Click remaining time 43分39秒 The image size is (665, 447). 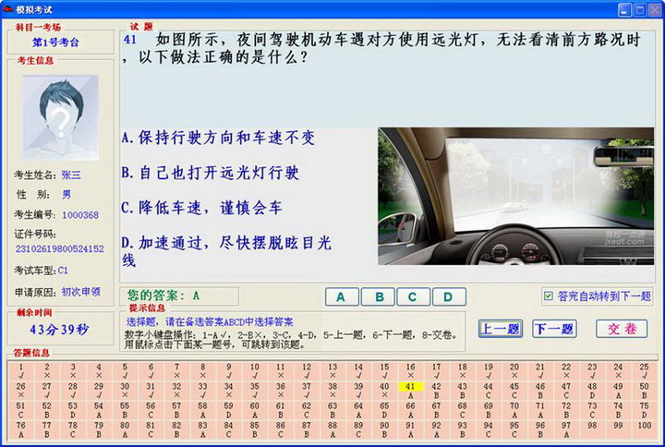[59, 329]
